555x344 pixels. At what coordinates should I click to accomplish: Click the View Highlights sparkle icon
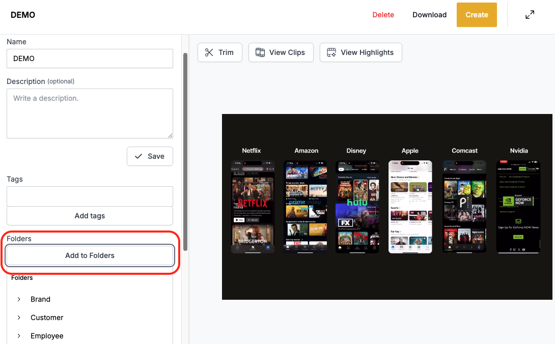(x=331, y=52)
